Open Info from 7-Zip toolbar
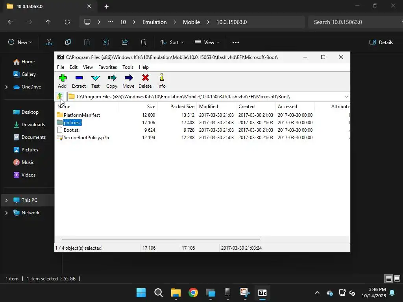 pyautogui.click(x=161, y=81)
